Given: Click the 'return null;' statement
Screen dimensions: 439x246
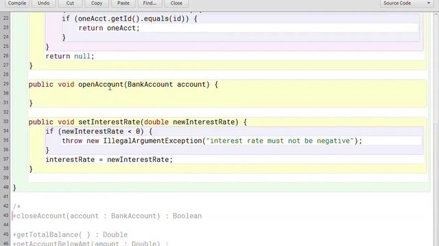Looking at the screenshot, I should [70, 56].
